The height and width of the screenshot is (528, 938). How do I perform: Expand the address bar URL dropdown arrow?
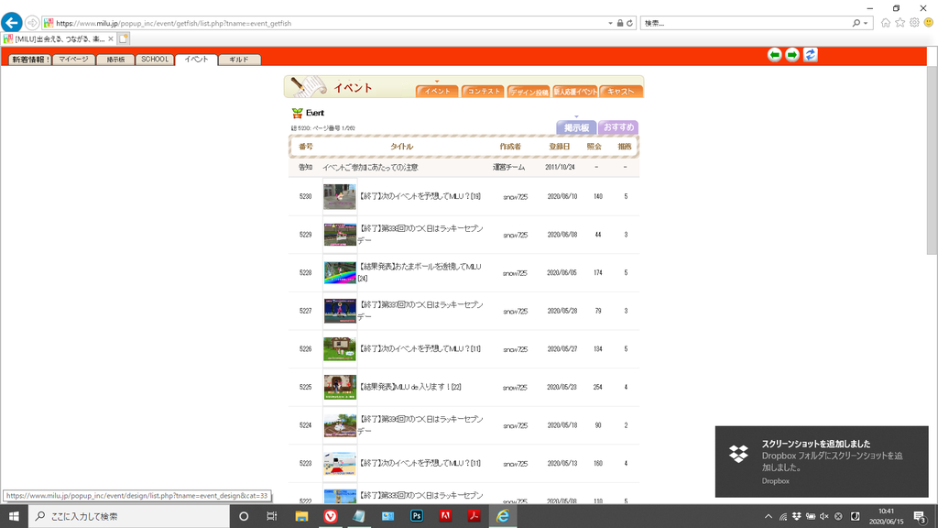[x=610, y=23]
